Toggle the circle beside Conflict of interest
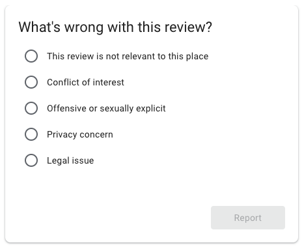 tap(31, 82)
